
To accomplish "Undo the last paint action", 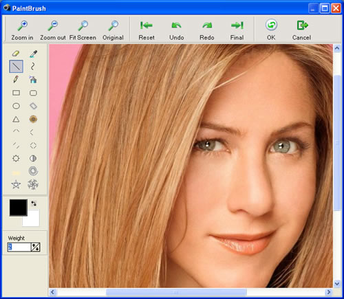I will 177,31.
